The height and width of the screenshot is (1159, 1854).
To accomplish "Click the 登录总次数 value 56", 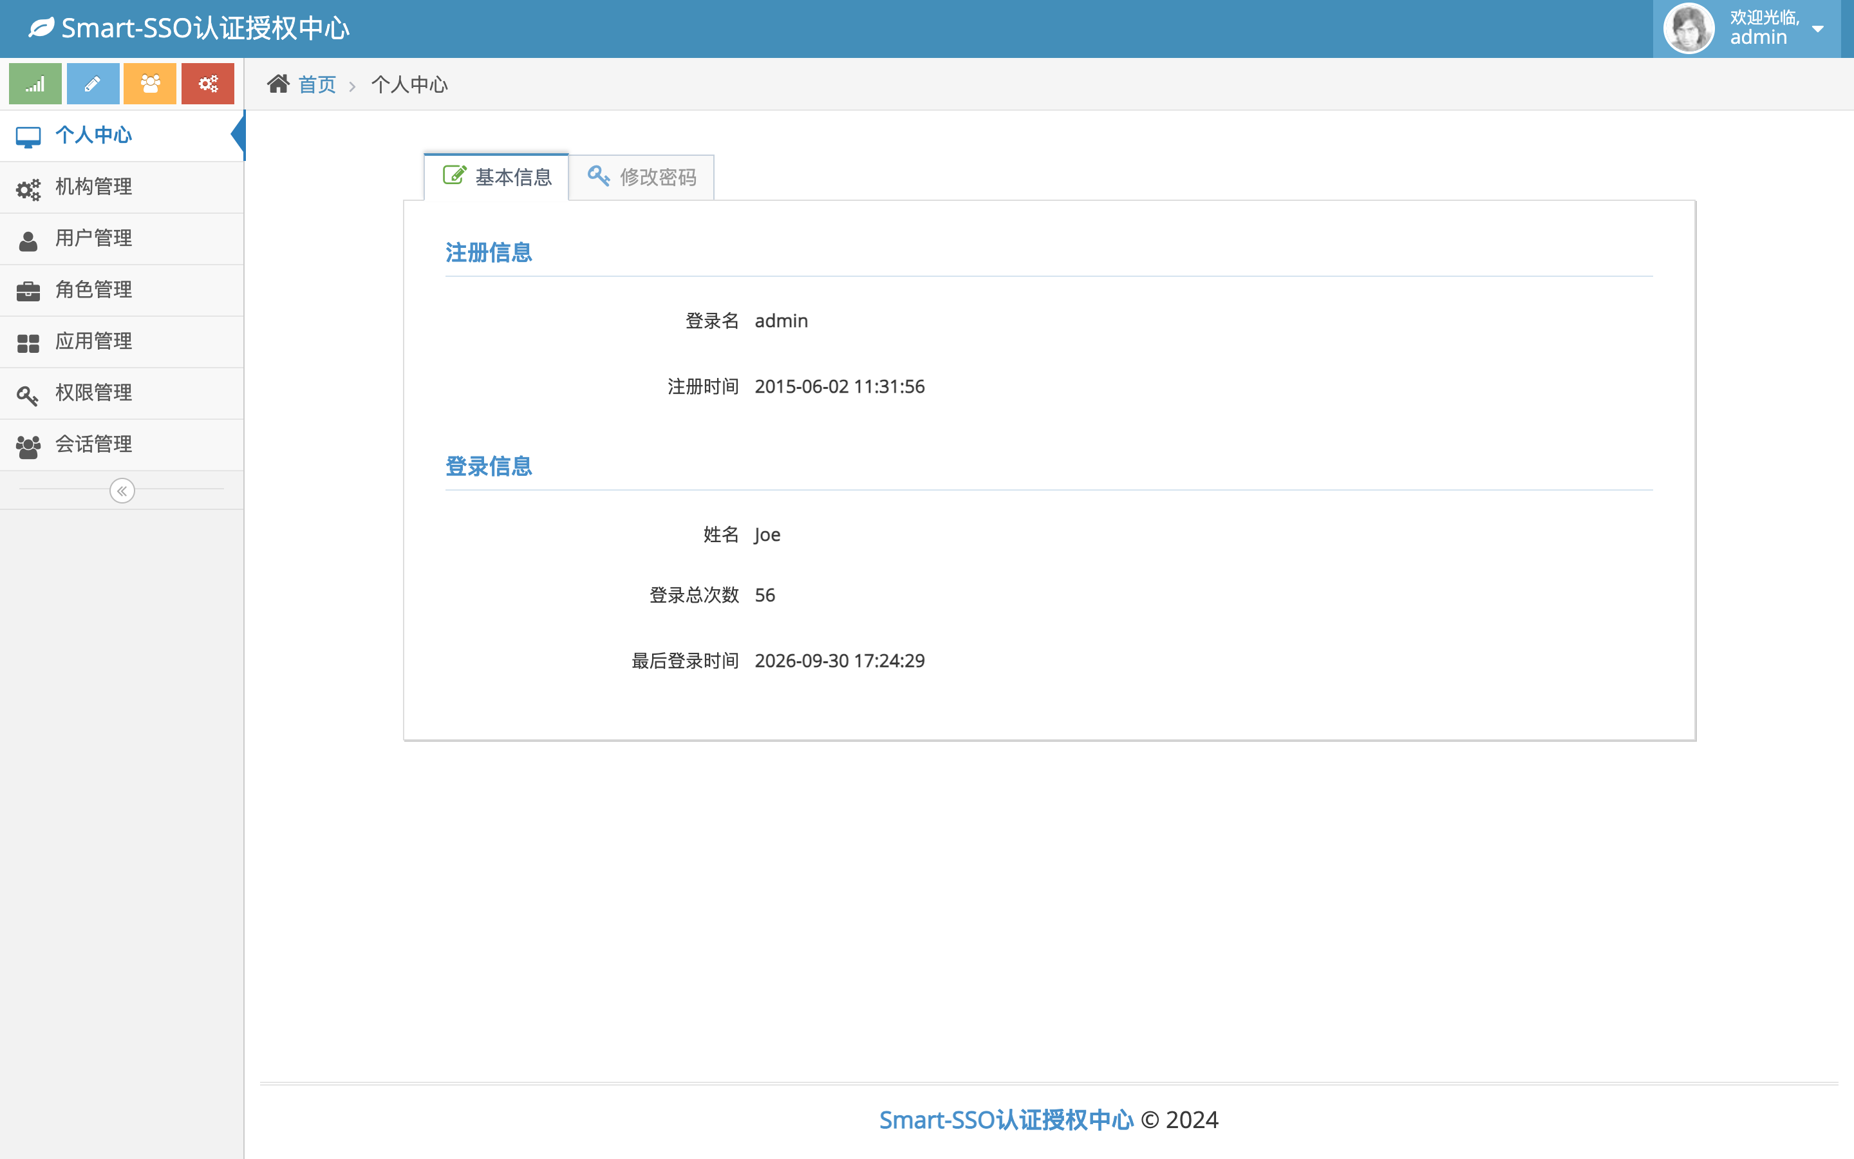I will click(765, 595).
